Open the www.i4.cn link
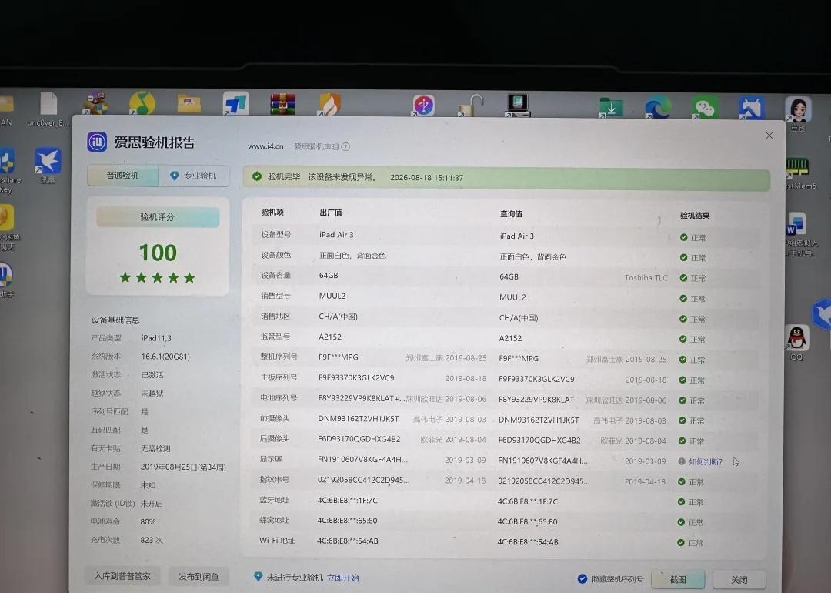831x593 pixels. pos(265,146)
